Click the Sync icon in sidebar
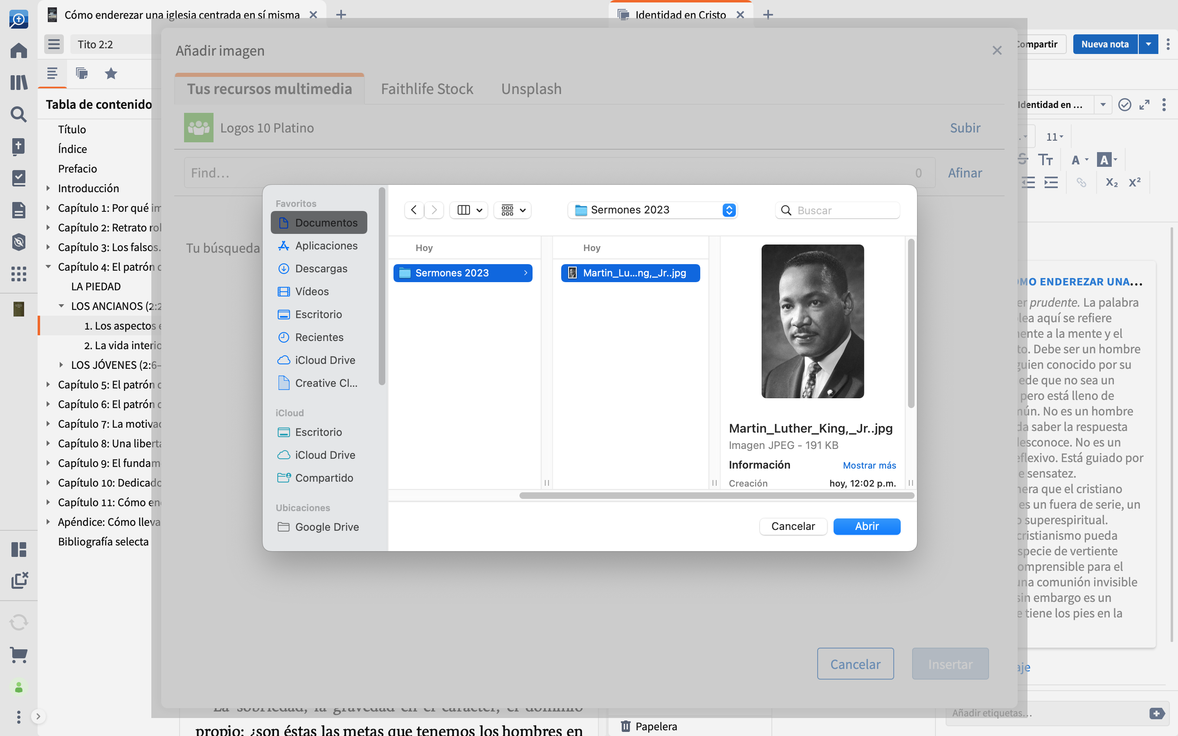Image resolution: width=1178 pixels, height=736 pixels. click(x=18, y=622)
